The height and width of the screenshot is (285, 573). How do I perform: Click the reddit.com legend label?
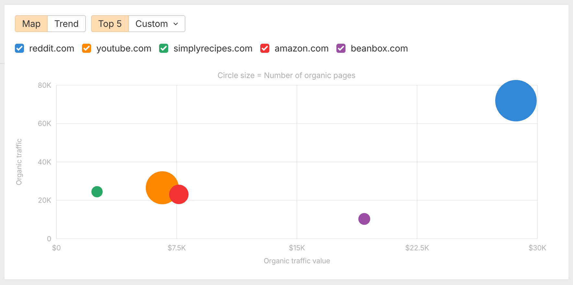pos(52,49)
